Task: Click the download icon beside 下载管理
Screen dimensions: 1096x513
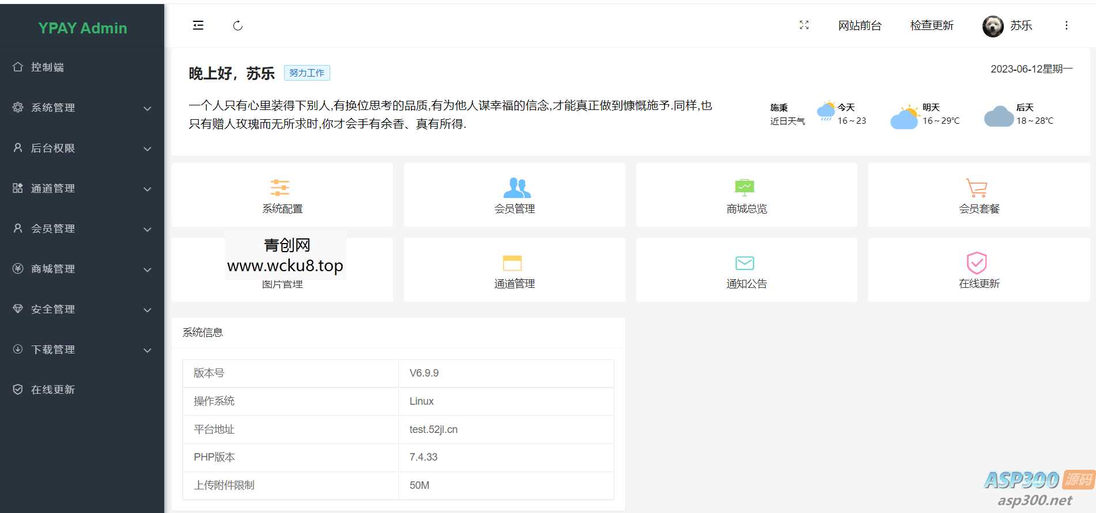Action: pos(18,349)
